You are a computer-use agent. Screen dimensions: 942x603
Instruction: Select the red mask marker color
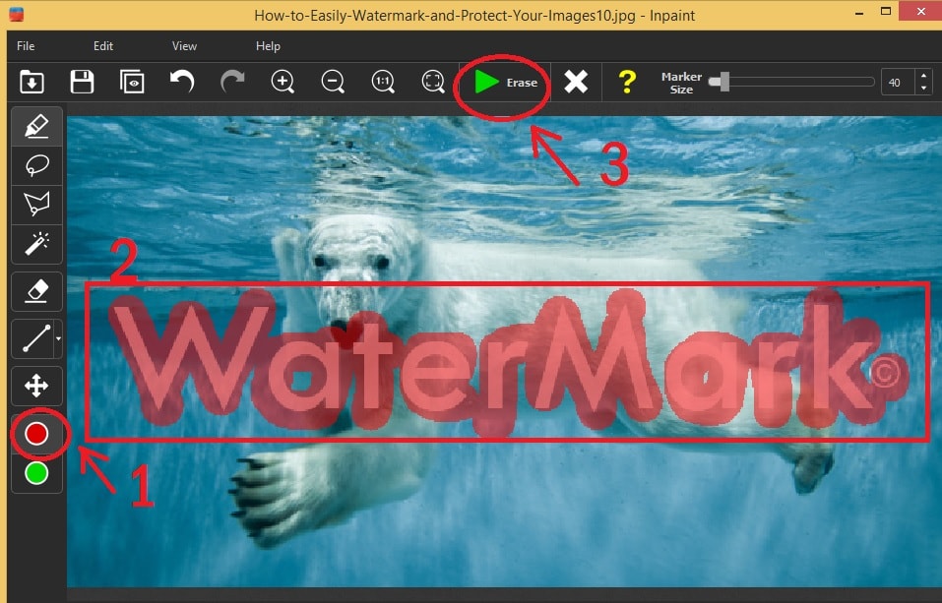click(36, 433)
